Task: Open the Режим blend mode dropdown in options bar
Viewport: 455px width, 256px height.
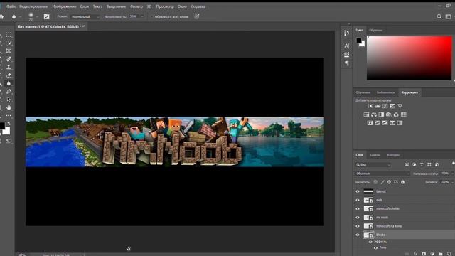Action: (85, 17)
